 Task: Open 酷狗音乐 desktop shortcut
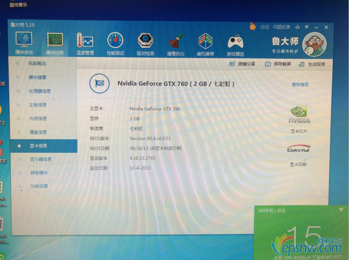(18, 5)
